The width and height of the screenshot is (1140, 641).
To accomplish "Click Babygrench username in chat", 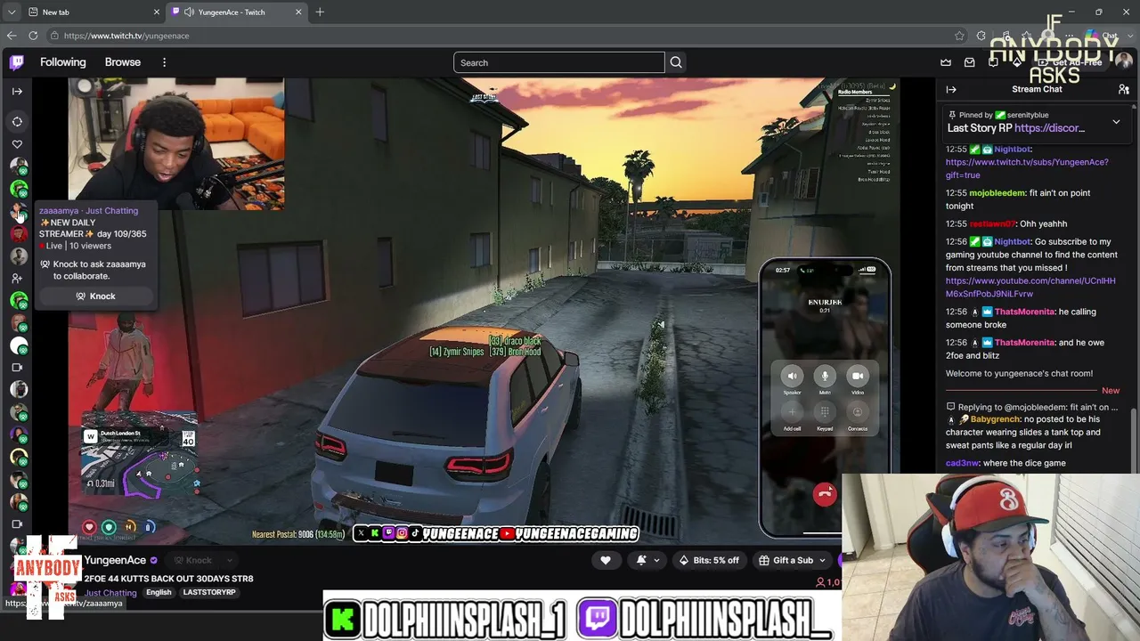I will (996, 418).
